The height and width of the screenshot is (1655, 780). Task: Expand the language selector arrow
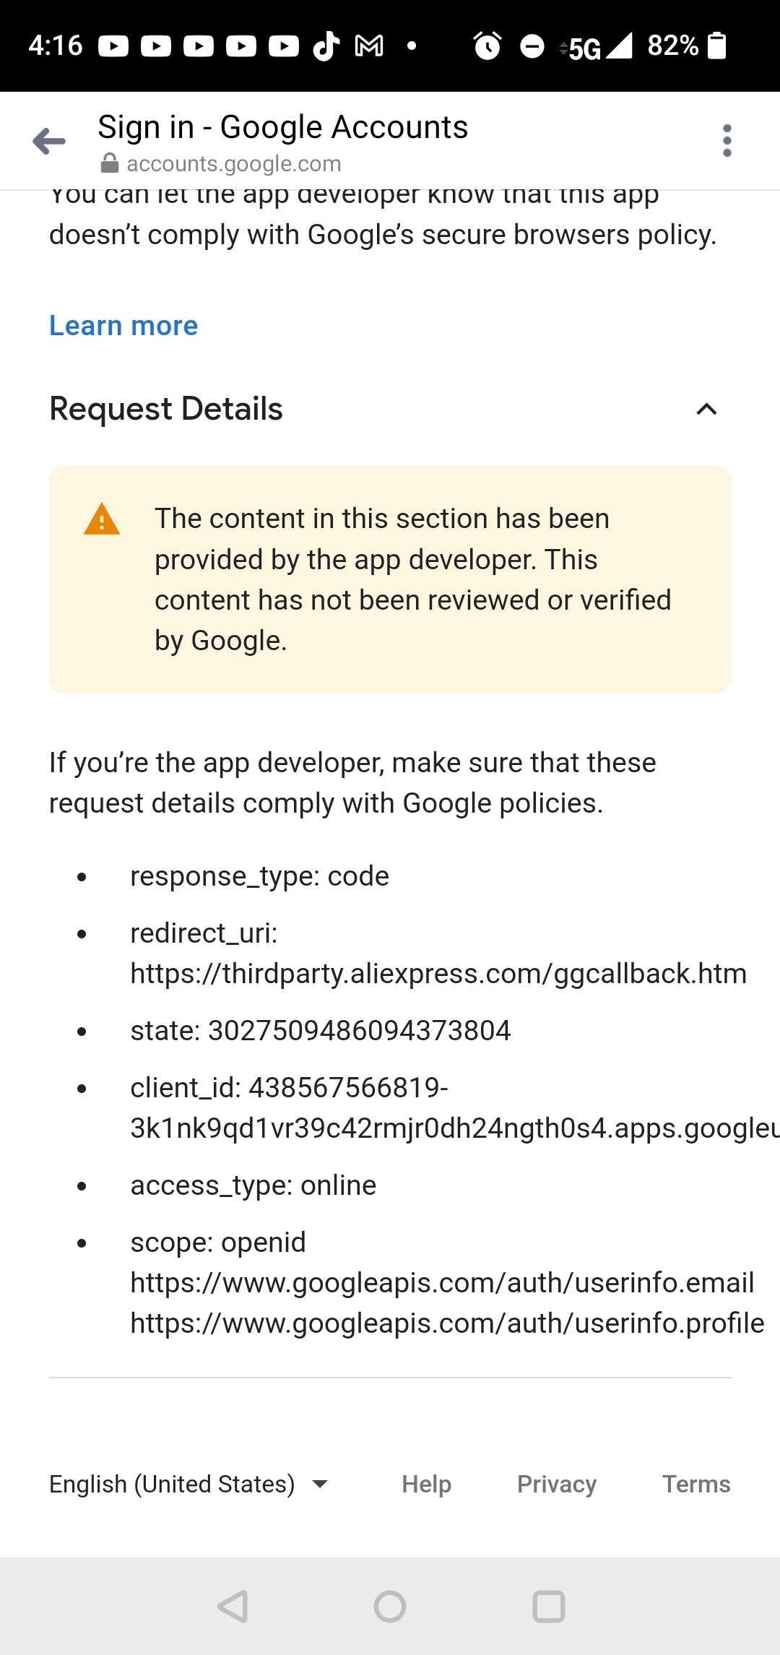(x=321, y=1485)
